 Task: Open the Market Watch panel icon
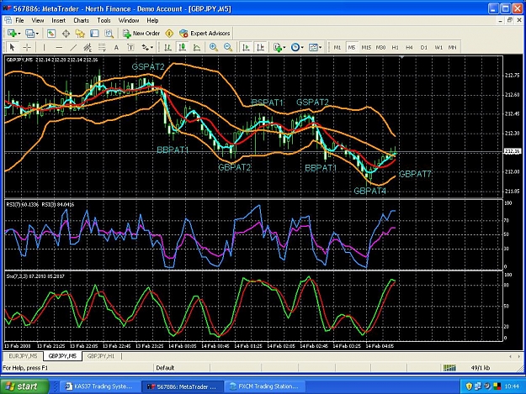click(x=51, y=34)
